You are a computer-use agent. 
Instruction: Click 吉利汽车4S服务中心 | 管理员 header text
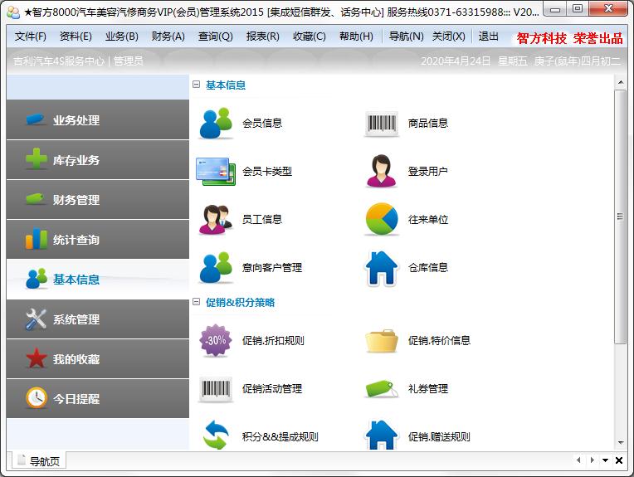pos(78,61)
